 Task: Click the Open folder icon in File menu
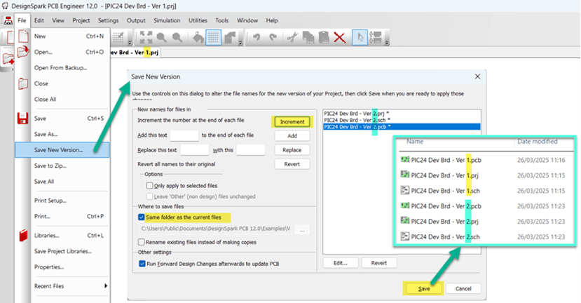(23, 51)
